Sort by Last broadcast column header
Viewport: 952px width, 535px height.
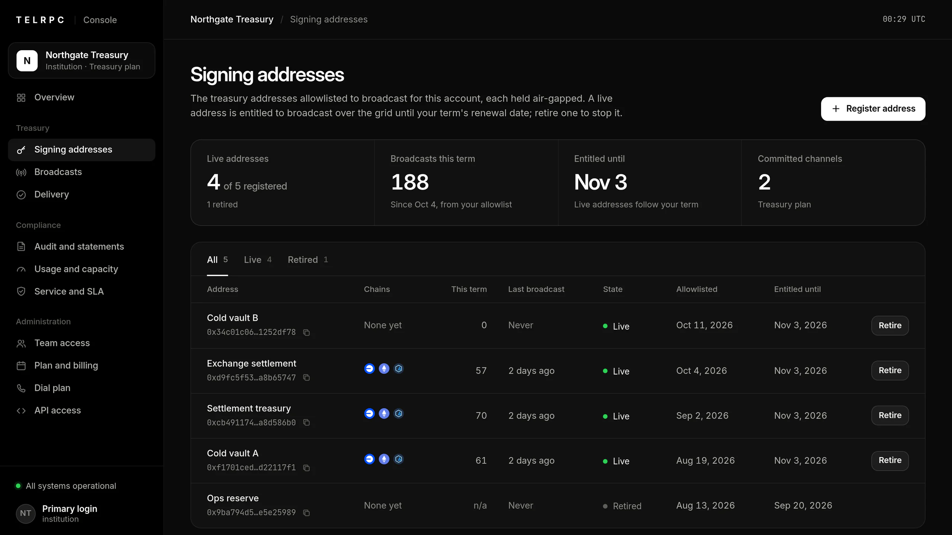(x=536, y=289)
